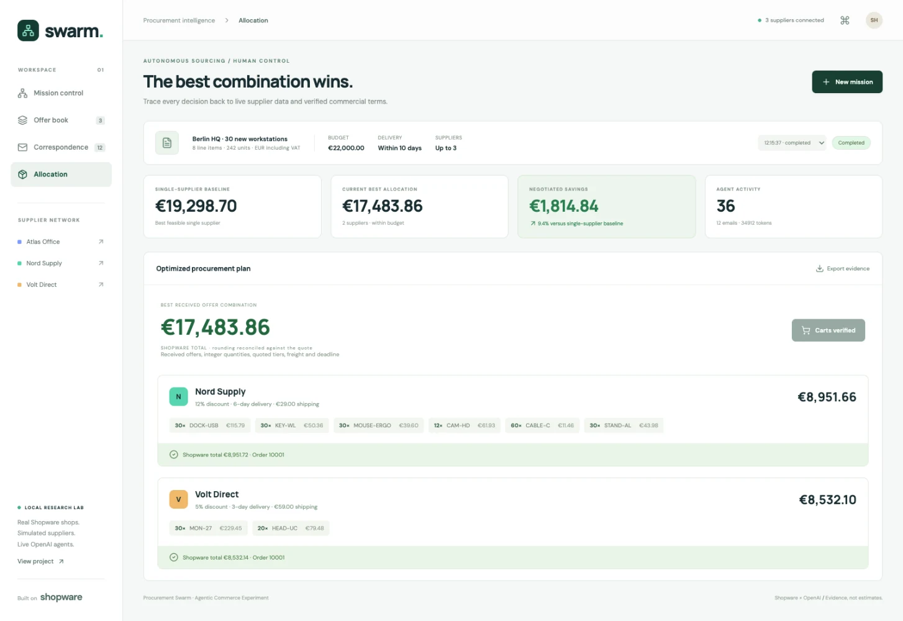The image size is (903, 621).
Task: Select Volt Direct supplier in sidebar
Action: click(42, 284)
